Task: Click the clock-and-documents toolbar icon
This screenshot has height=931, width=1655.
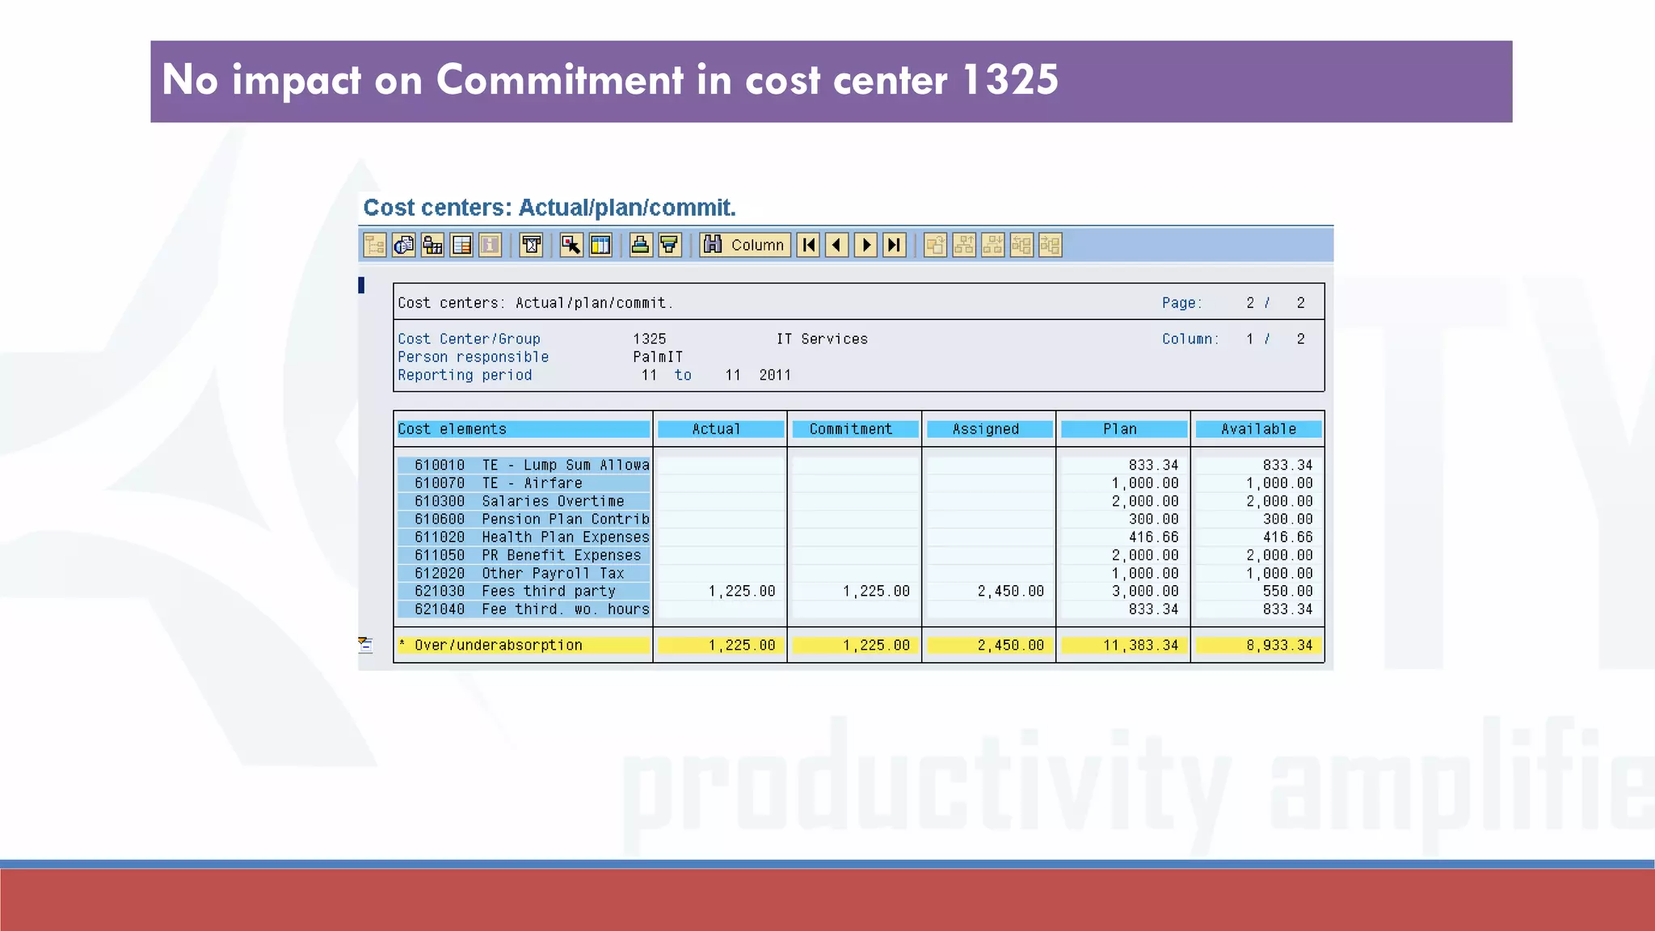Action: click(x=403, y=245)
